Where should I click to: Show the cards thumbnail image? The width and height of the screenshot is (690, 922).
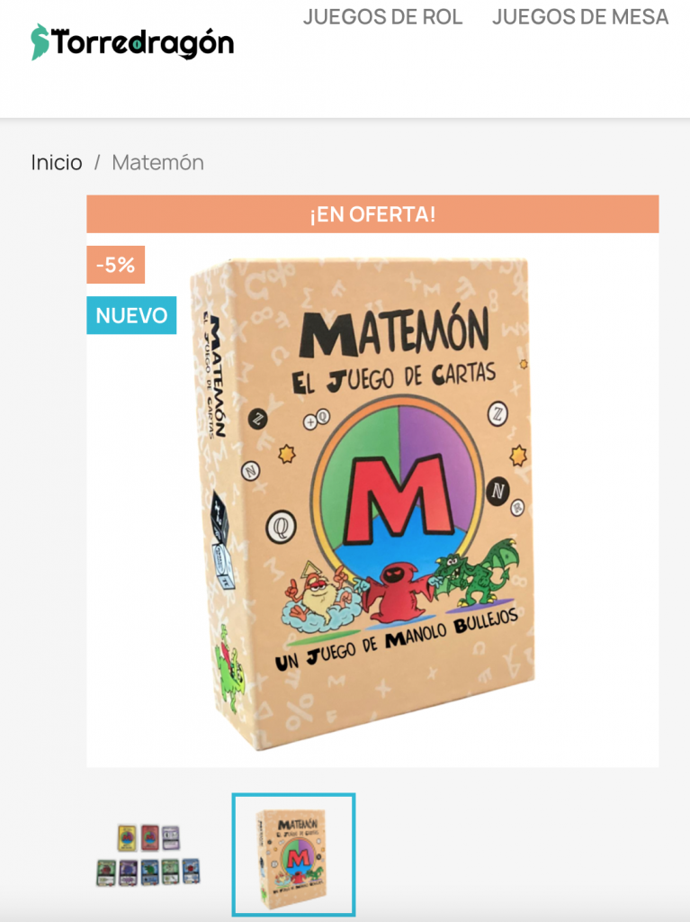click(148, 855)
